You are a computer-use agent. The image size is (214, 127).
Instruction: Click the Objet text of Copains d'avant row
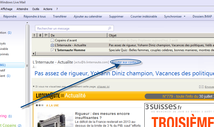click(x=143, y=40)
